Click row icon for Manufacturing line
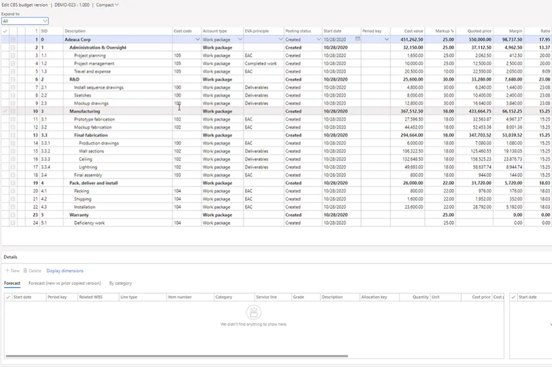Viewport: 552px width, 367px height. click(13, 111)
